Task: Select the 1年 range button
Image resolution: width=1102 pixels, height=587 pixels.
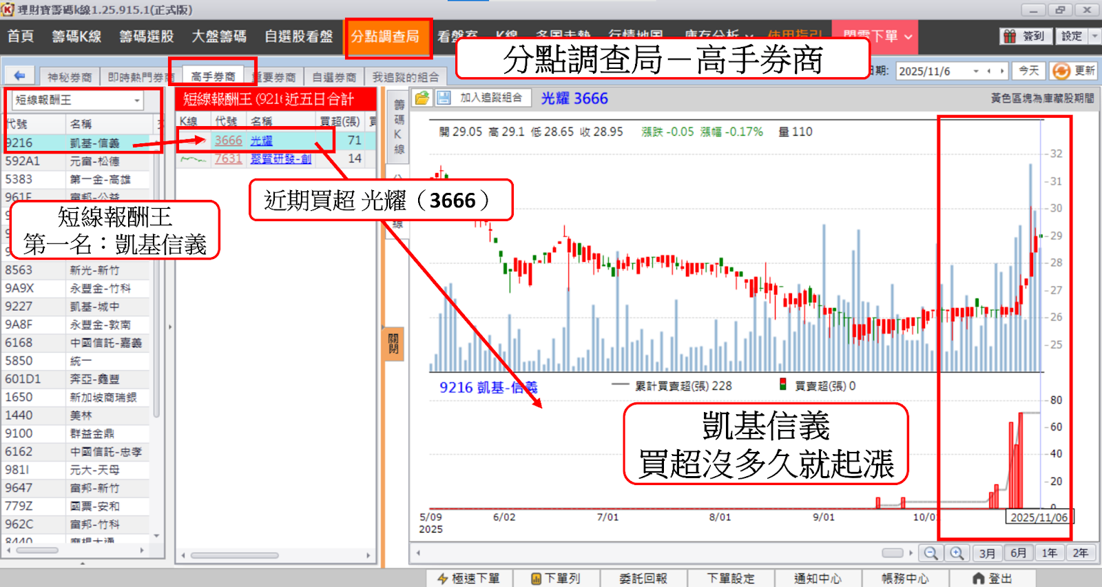Action: click(x=1050, y=553)
